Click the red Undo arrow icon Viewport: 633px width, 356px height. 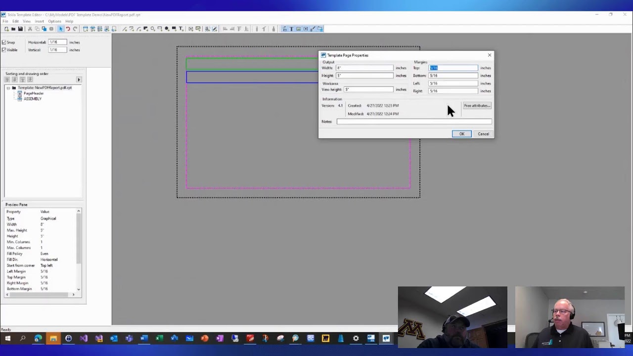[x=68, y=29]
